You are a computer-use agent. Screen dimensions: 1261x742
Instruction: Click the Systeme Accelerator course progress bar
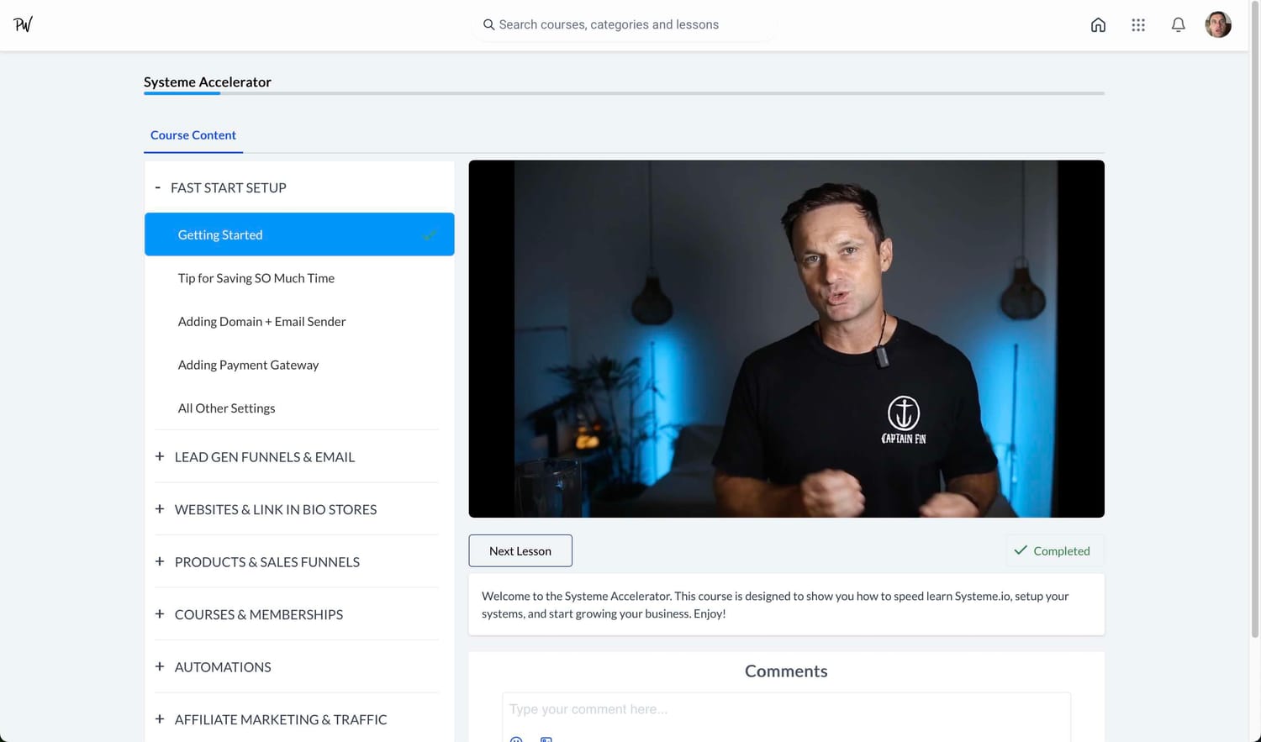tap(624, 93)
